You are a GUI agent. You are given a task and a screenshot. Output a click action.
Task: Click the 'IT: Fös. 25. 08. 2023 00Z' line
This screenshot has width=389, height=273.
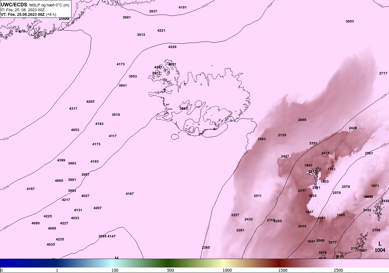23,10
